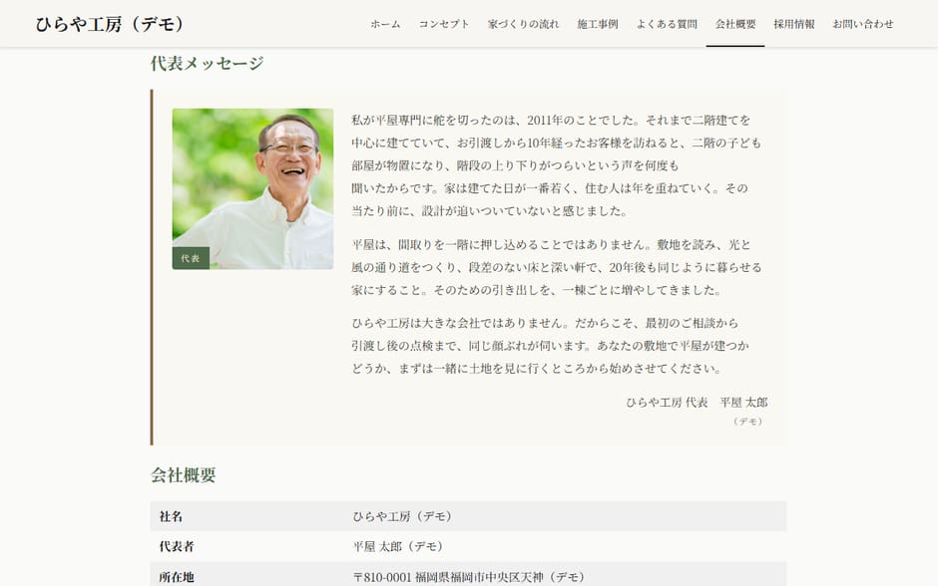Open 家づくりの流れ in navigation
The image size is (938, 586).
point(523,24)
